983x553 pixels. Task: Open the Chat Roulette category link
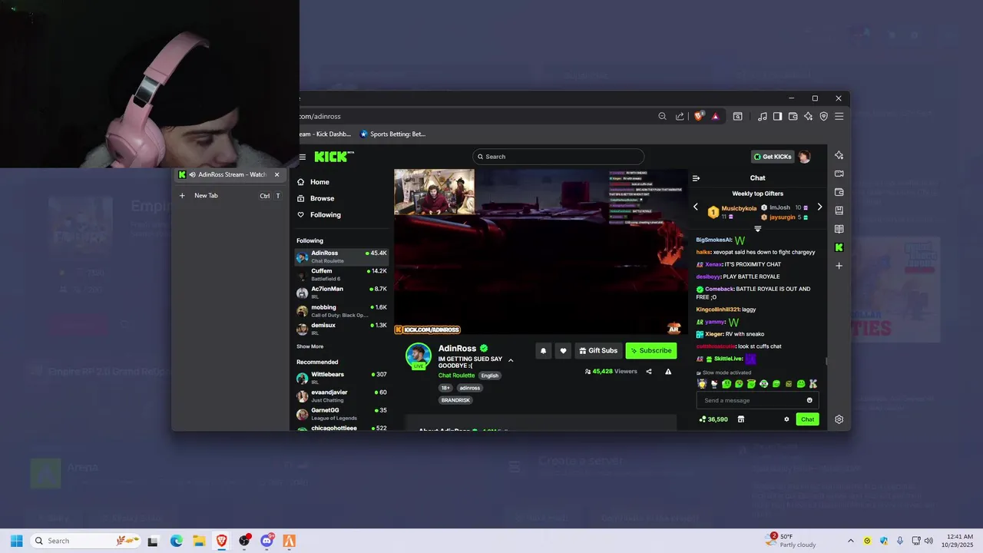tap(456, 376)
